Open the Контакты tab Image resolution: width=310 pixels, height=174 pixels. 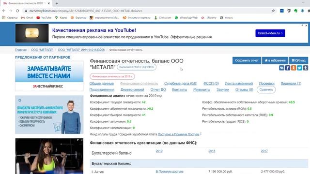pyautogui.click(x=180, y=89)
